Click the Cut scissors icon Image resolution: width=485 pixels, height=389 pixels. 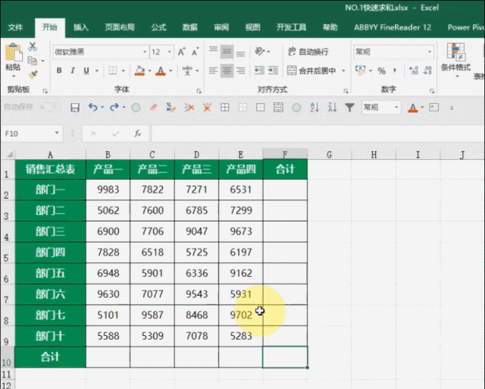pyautogui.click(x=33, y=47)
